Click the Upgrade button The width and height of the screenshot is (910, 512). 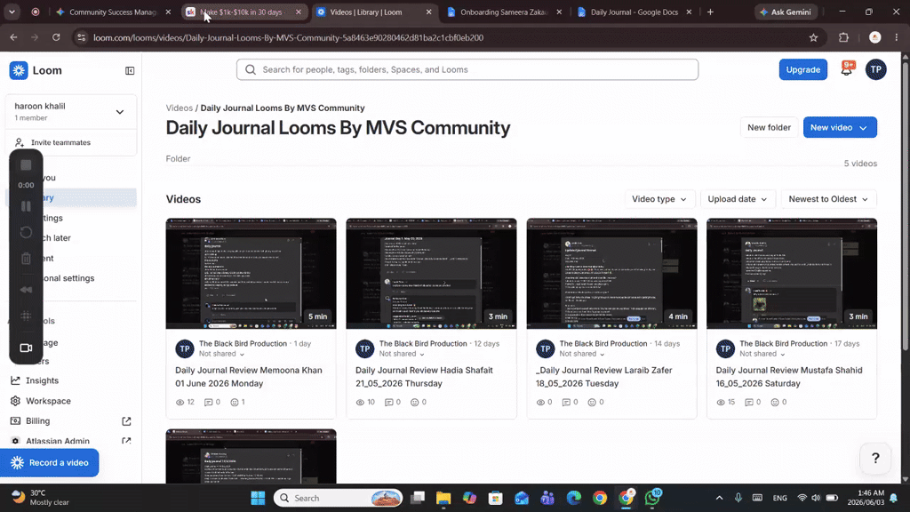pyautogui.click(x=802, y=69)
